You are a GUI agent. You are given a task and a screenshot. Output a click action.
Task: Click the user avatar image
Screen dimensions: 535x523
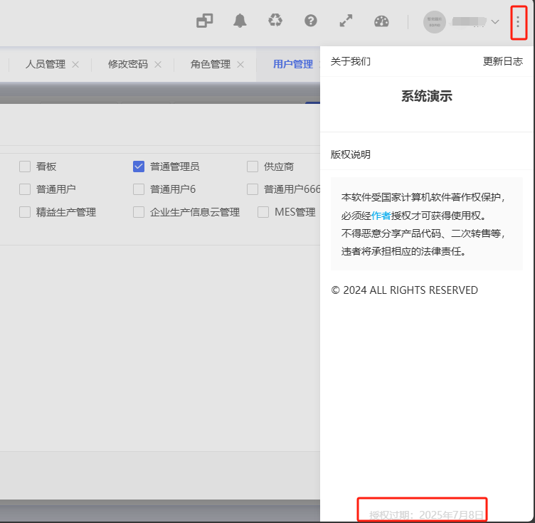point(434,22)
